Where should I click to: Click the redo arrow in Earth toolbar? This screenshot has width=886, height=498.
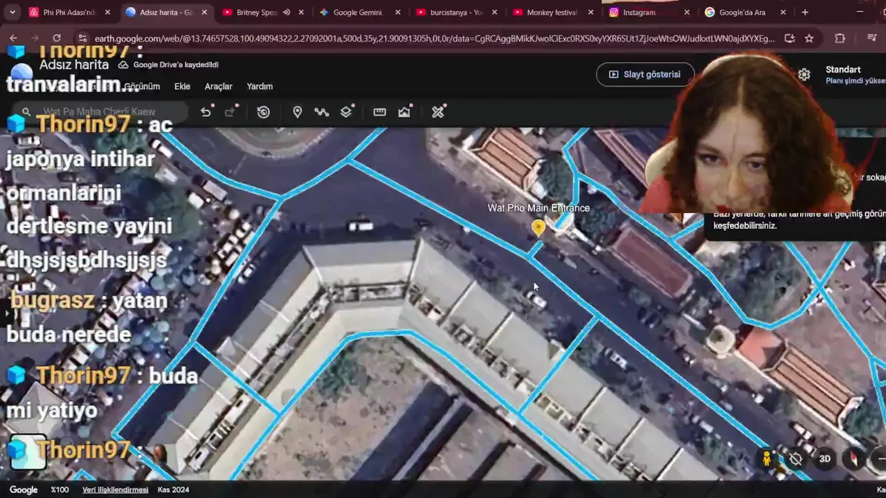[230, 112]
